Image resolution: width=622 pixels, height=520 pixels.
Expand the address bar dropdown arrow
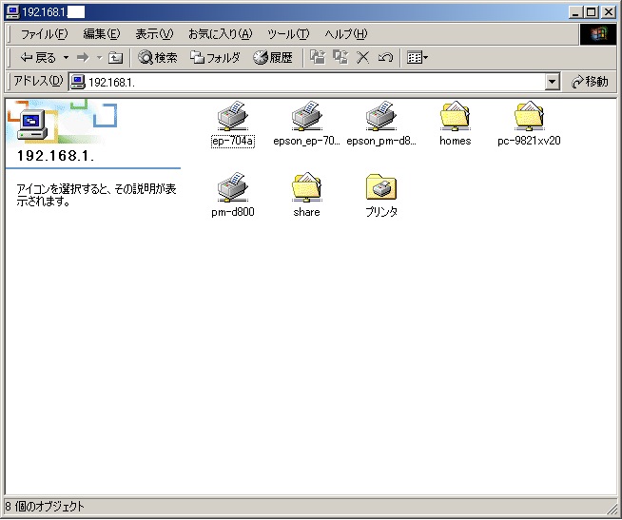click(x=553, y=82)
